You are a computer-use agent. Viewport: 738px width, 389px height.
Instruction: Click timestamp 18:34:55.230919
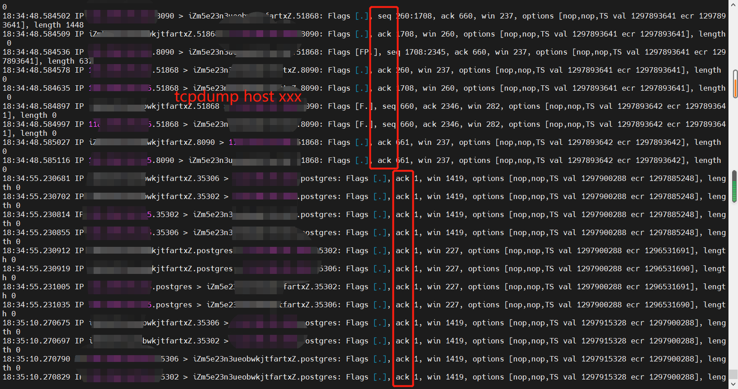point(37,269)
